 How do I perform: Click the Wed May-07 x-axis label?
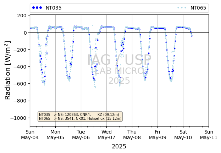coord(106,135)
